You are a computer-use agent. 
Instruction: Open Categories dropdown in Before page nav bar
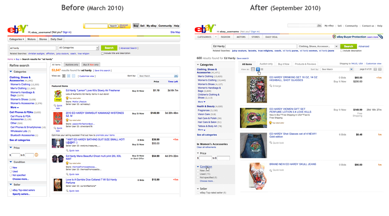(x=17, y=39)
